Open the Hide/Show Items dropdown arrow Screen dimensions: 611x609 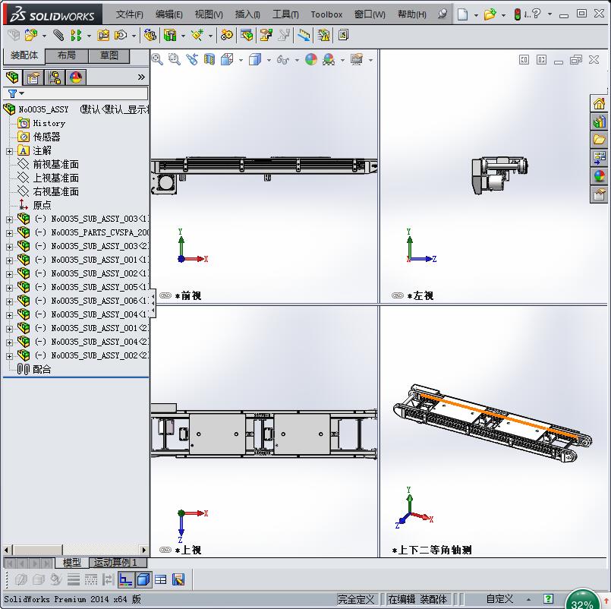297,60
